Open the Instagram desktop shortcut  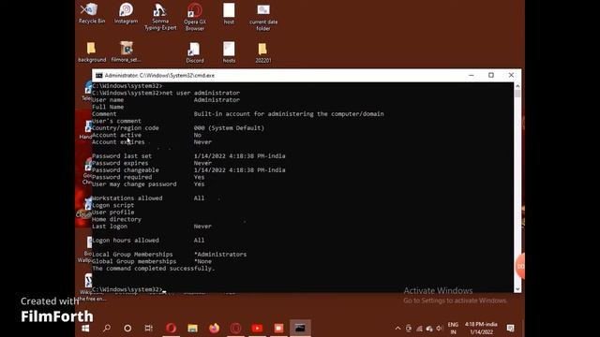point(126,13)
